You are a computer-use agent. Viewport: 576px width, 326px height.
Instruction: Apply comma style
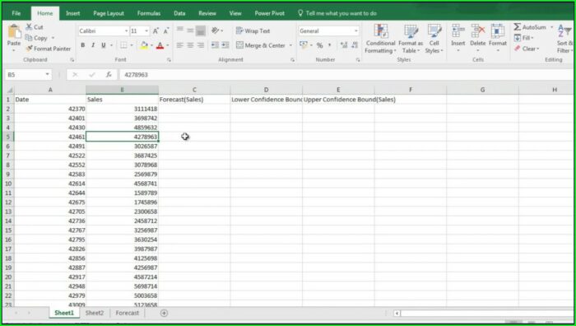pyautogui.click(x=329, y=45)
